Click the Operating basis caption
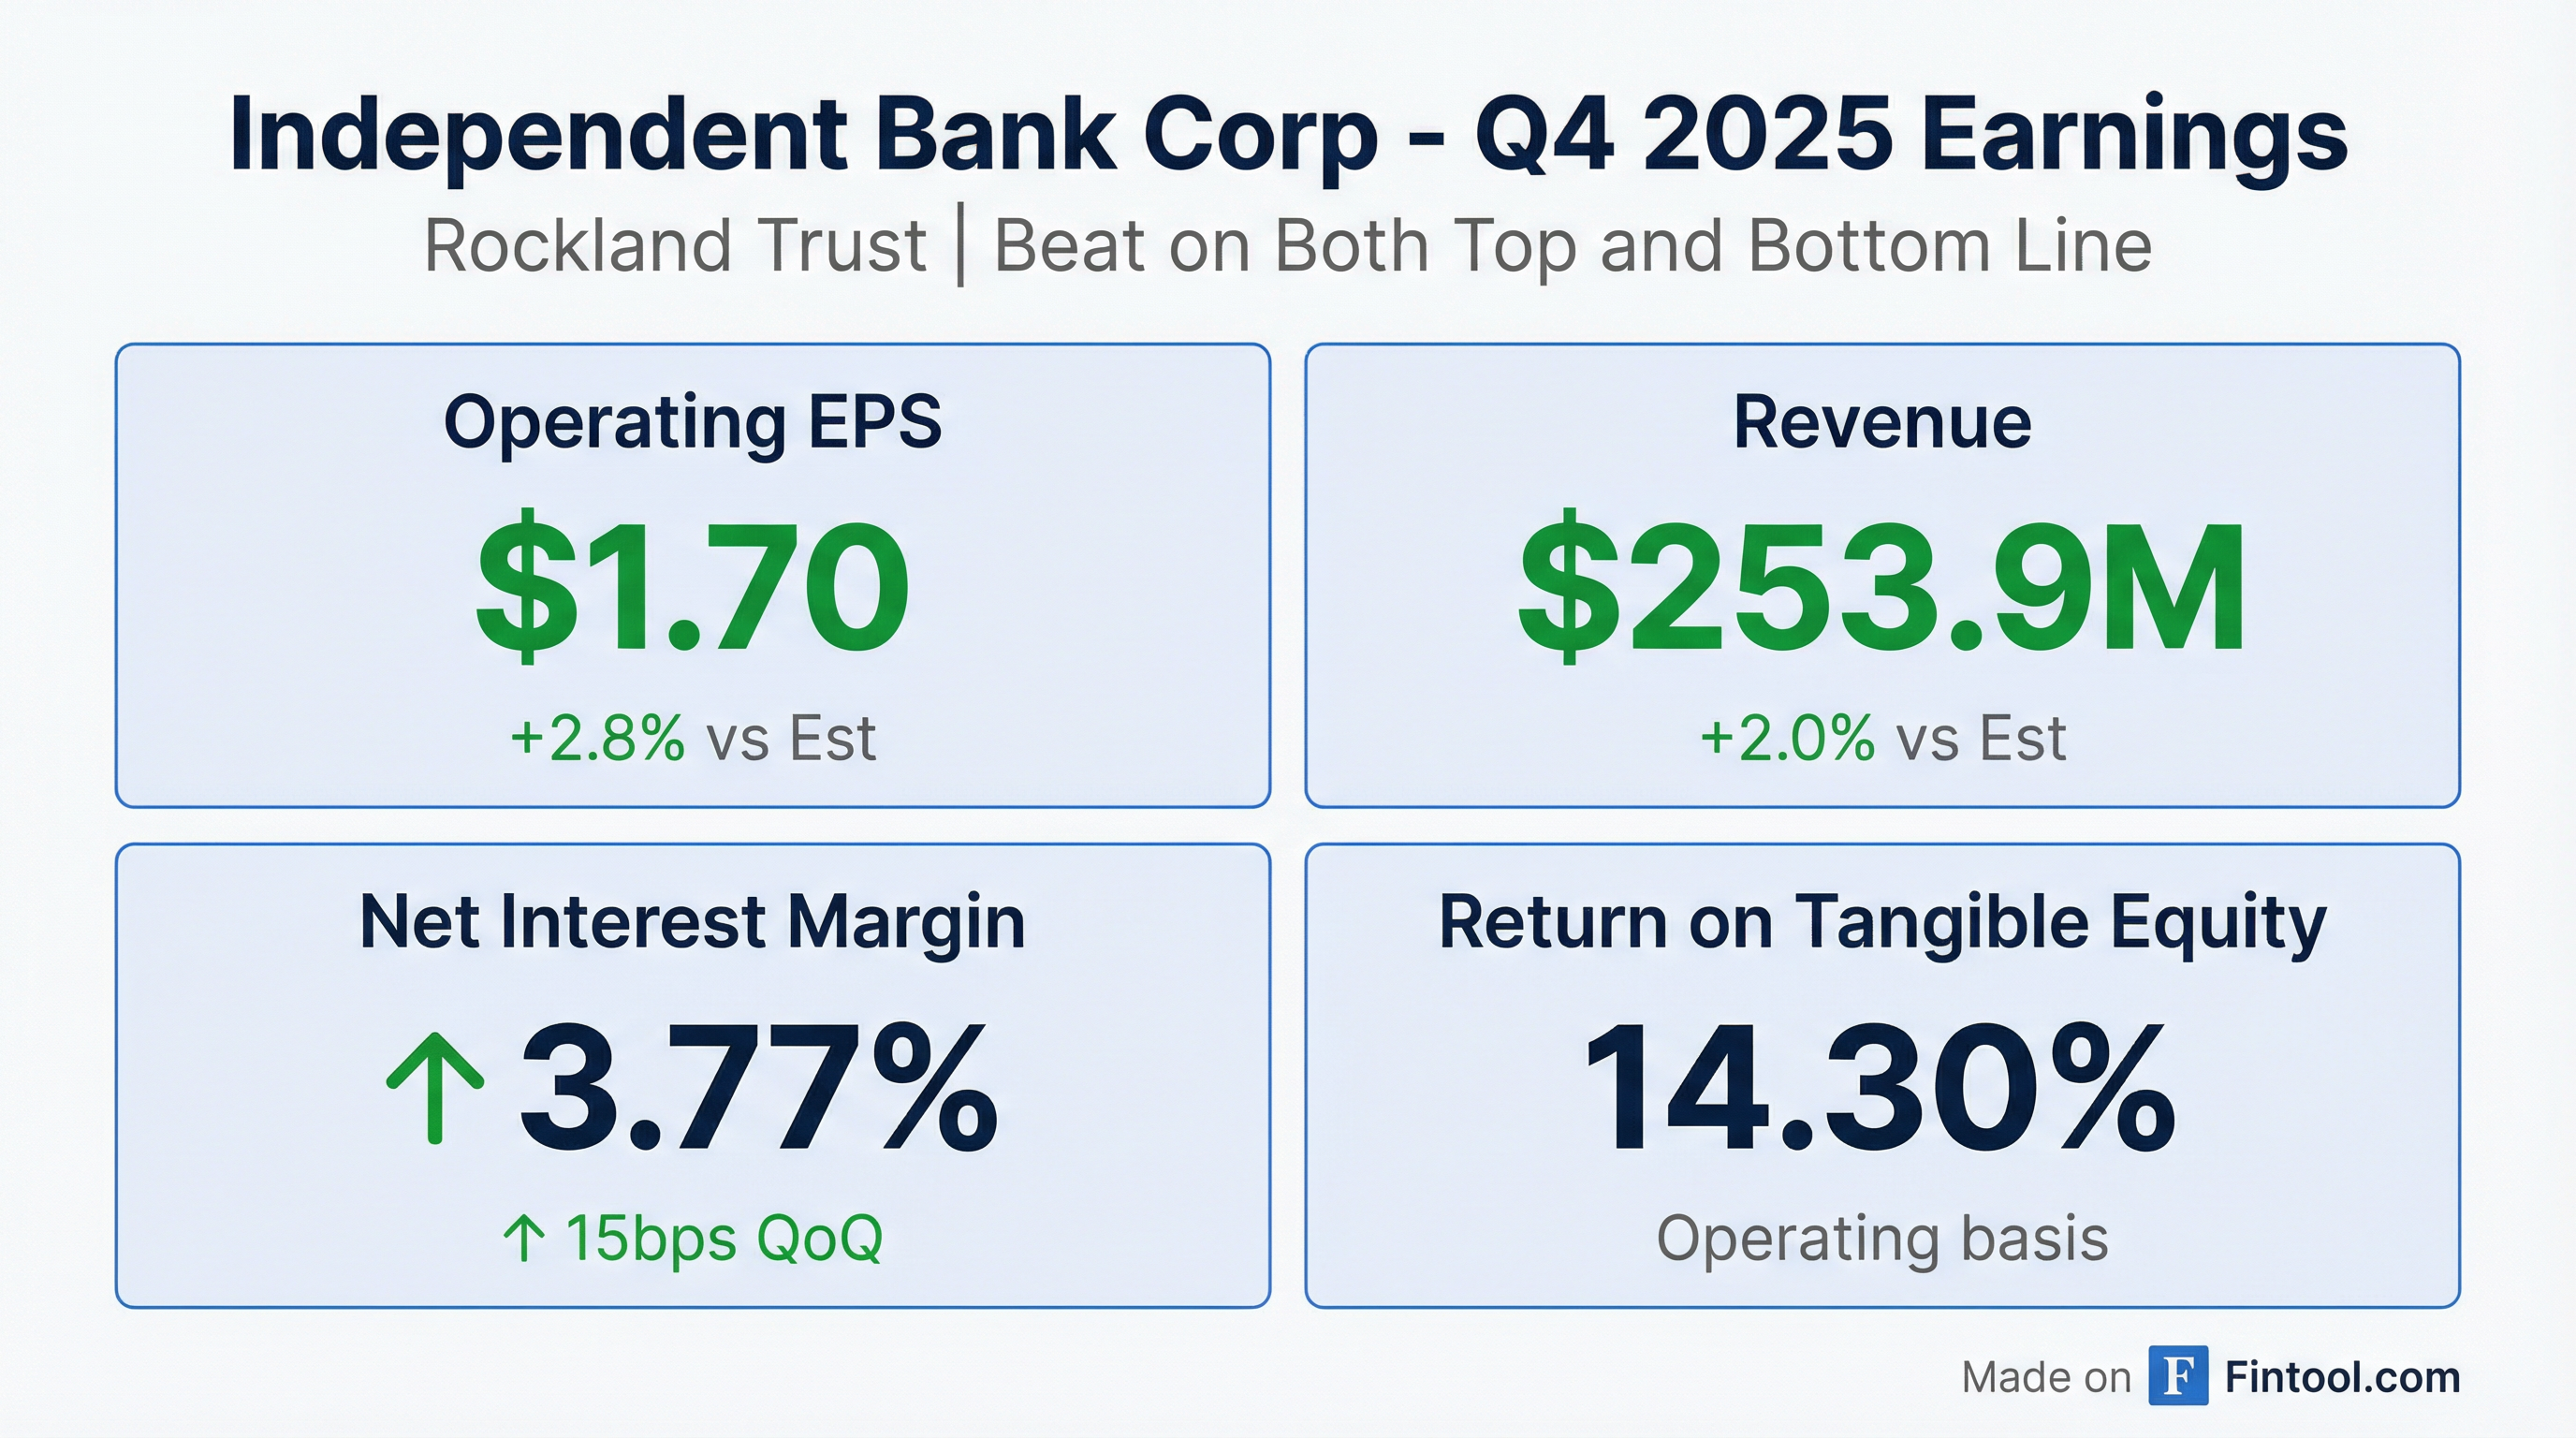The width and height of the screenshot is (2576, 1438). [1882, 1238]
